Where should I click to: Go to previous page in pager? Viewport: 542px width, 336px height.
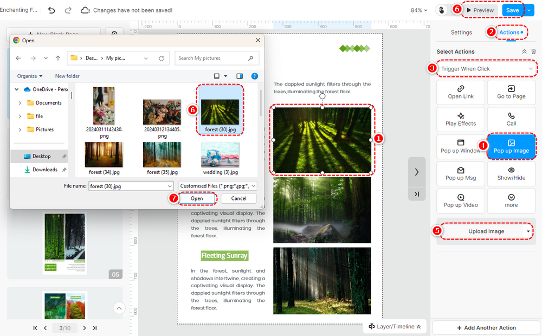[46, 328]
